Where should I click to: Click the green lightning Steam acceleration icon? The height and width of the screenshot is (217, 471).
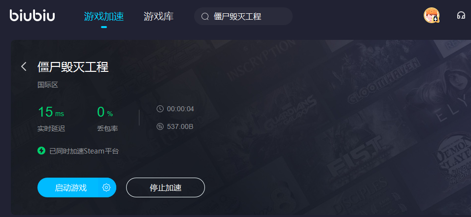tap(41, 151)
